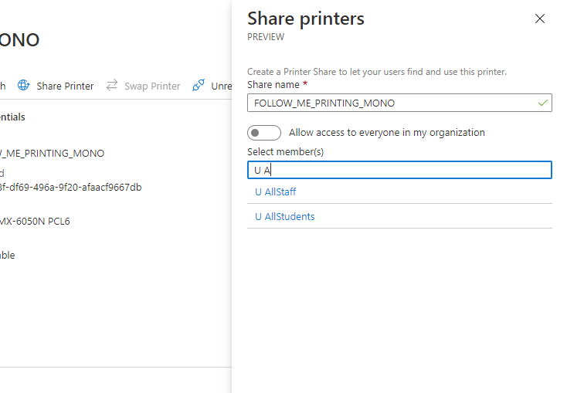Open the Share Printer toolbar command
567x393 pixels.
point(65,86)
